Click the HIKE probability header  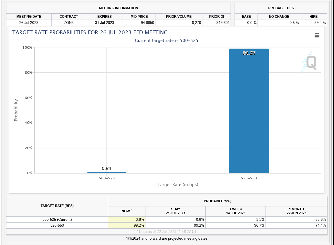pyautogui.click(x=313, y=17)
